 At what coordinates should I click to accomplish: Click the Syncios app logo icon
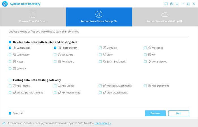coord(5,4)
